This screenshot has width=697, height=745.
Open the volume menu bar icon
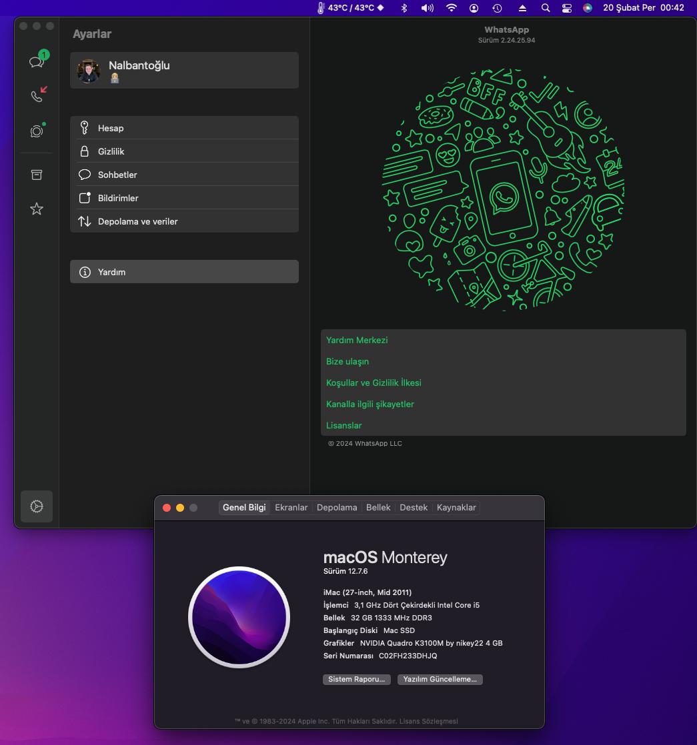427,7
